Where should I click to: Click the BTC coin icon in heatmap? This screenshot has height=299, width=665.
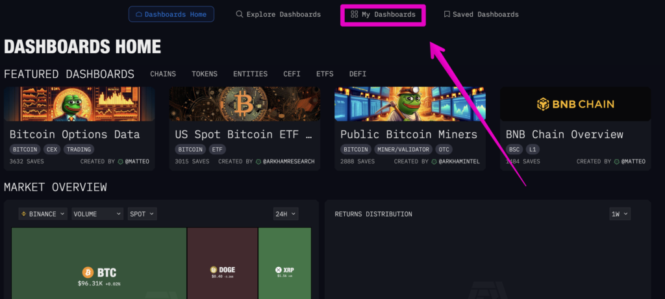point(88,272)
